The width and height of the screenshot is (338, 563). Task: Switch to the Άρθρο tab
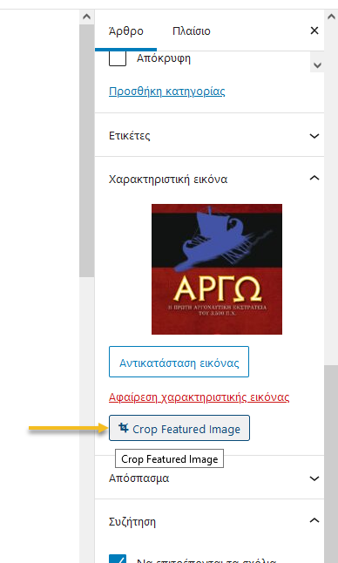tap(126, 31)
